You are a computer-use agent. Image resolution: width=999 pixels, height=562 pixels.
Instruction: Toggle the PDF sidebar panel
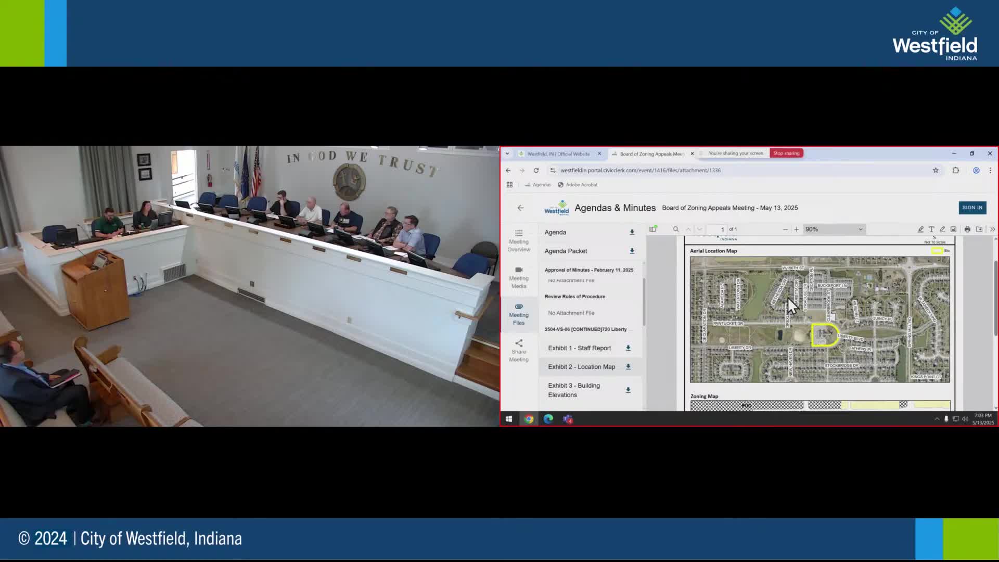point(653,229)
